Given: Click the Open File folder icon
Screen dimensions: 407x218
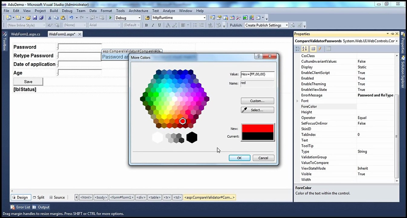Looking at the screenshot, I should (28, 18).
